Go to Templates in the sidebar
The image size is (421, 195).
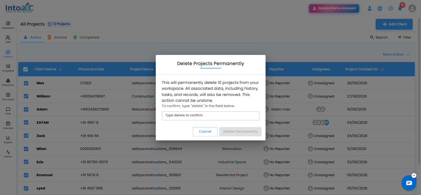tap(8, 68)
